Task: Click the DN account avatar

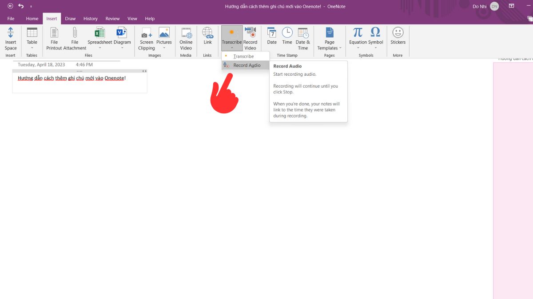Action: tap(494, 6)
